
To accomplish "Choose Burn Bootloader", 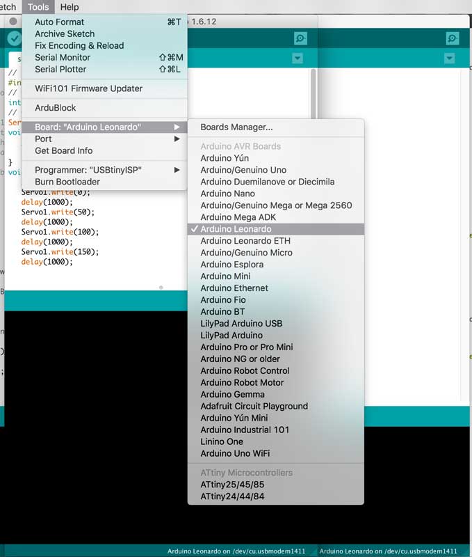I will click(x=104, y=182).
